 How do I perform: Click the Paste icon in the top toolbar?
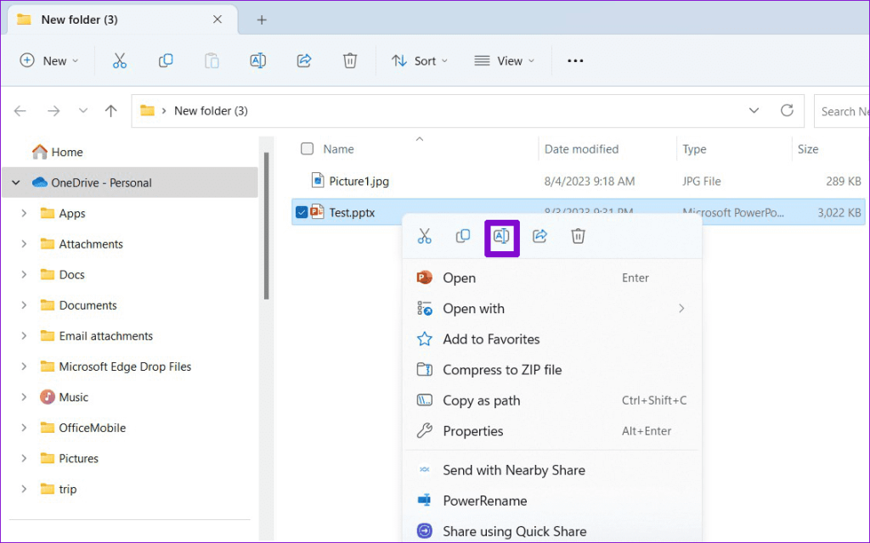pos(212,60)
